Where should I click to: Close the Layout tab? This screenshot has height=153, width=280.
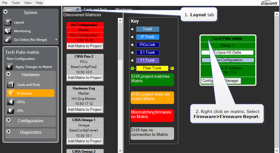[78, 9]
